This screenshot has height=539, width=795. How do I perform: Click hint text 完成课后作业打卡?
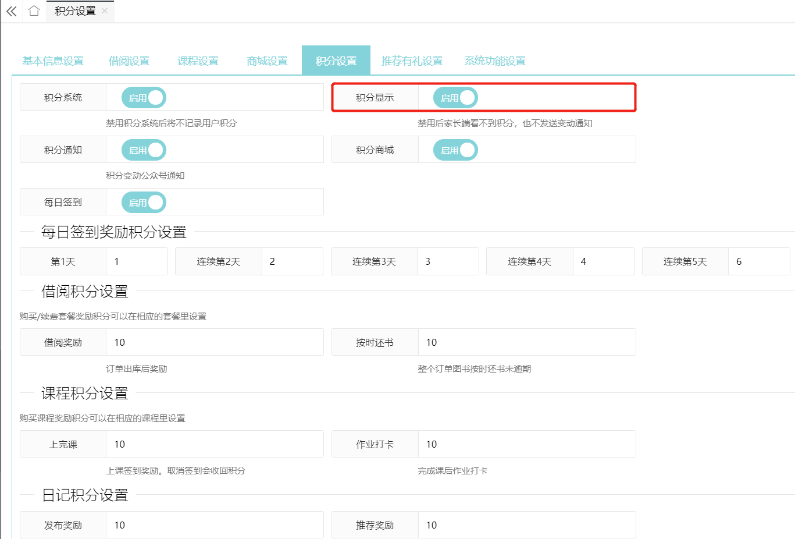click(x=452, y=471)
